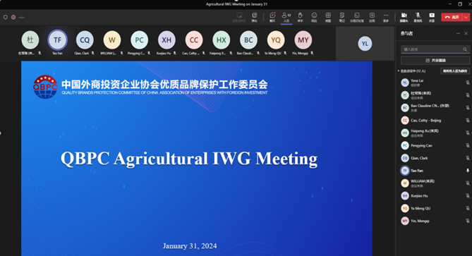Open the Chat panel icon
Image resolution: width=472 pixels, height=256 pixels.
point(272,17)
